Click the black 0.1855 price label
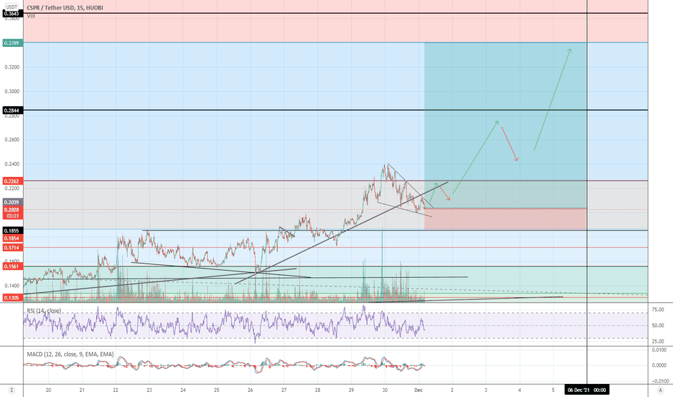This screenshot has width=673, height=397. pos(12,230)
